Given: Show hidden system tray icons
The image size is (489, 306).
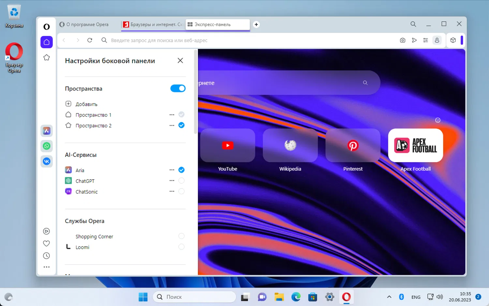Looking at the screenshot, I should [389, 297].
